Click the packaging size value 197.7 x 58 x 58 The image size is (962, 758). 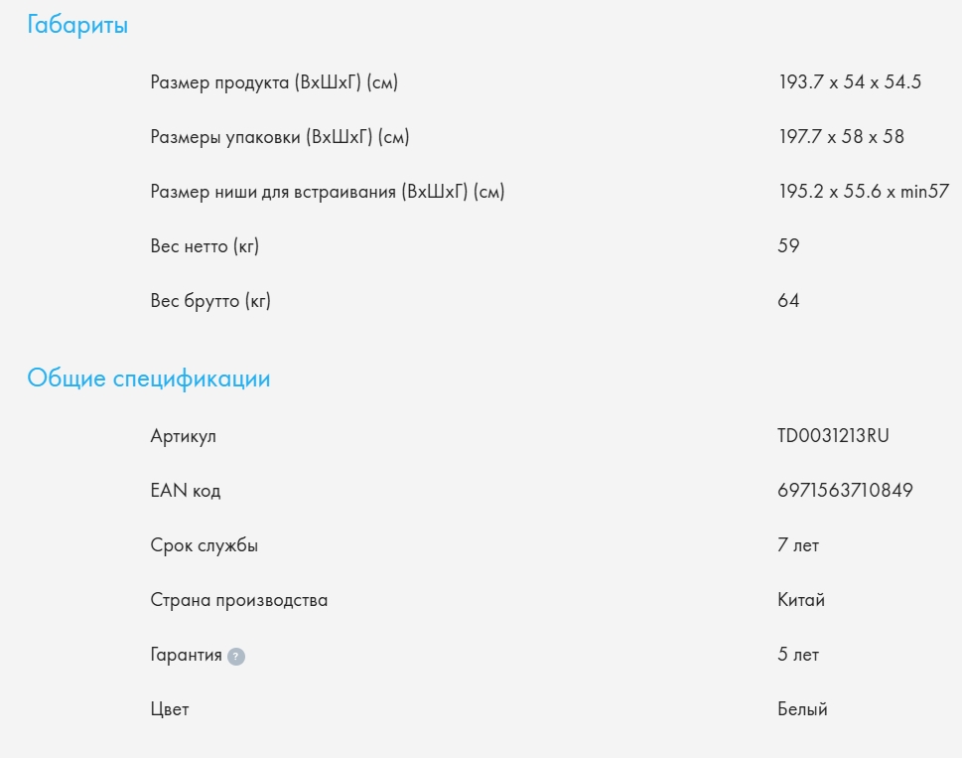pos(841,137)
